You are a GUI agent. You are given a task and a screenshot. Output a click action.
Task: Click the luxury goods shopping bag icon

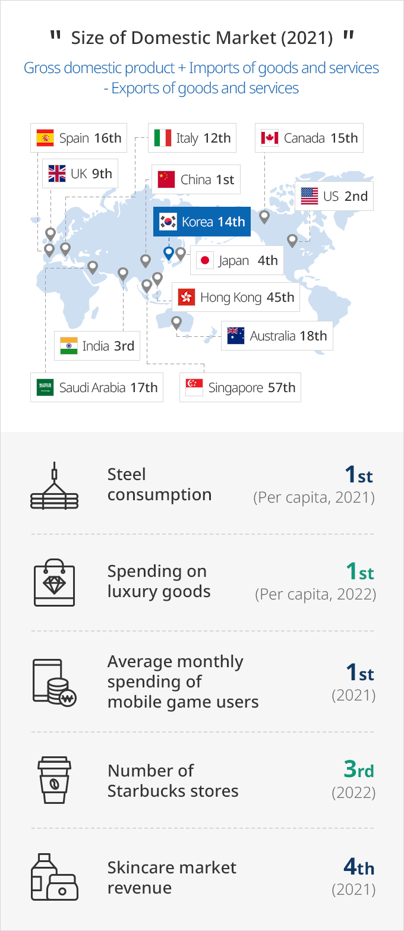55,582
